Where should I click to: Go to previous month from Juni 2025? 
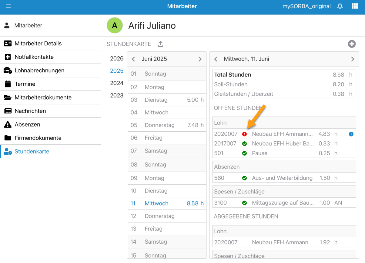tap(133, 59)
